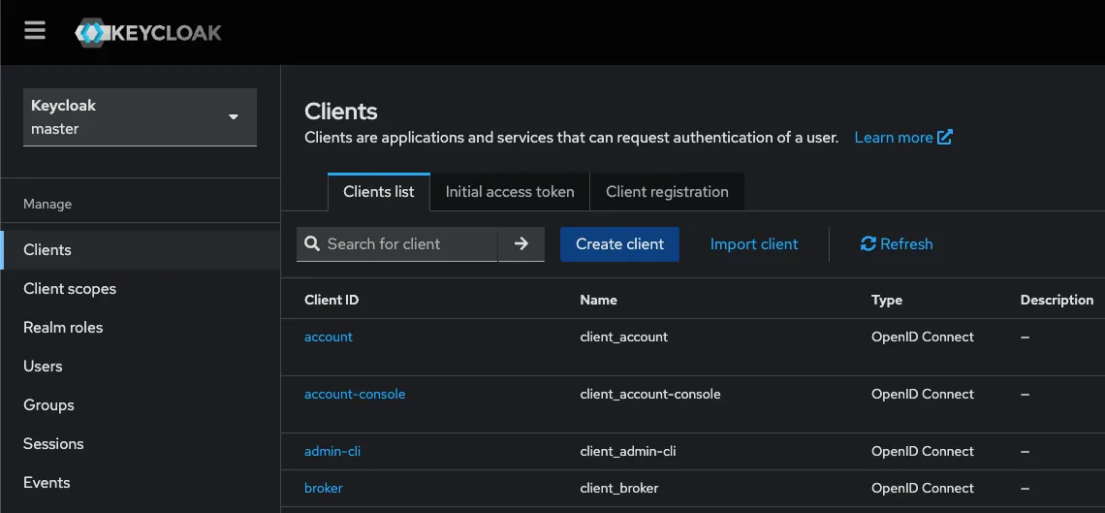This screenshot has width=1105, height=513.
Task: Open the admin-cli client
Action: click(x=332, y=451)
